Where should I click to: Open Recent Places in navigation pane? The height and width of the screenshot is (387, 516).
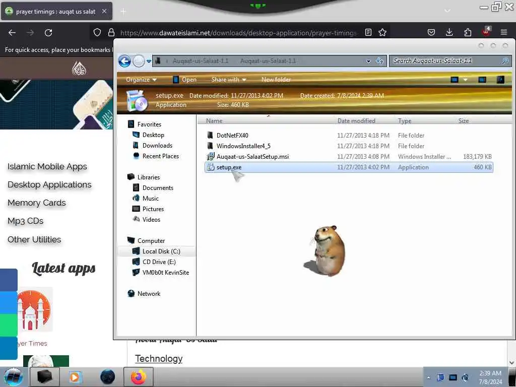click(161, 156)
